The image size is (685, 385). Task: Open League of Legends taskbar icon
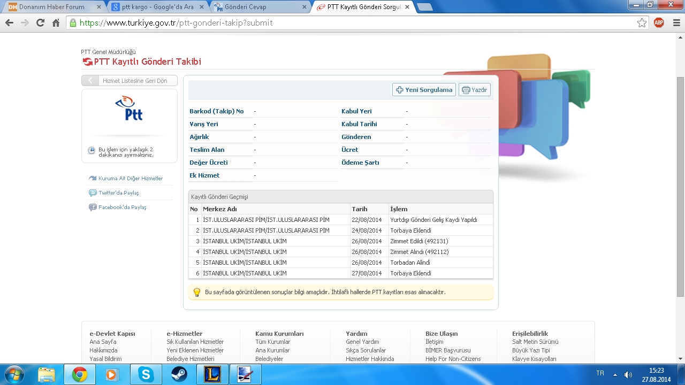click(212, 375)
